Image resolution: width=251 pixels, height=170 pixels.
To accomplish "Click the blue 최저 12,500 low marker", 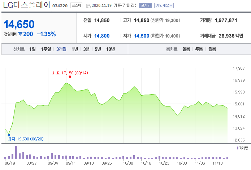I will [9, 135].
